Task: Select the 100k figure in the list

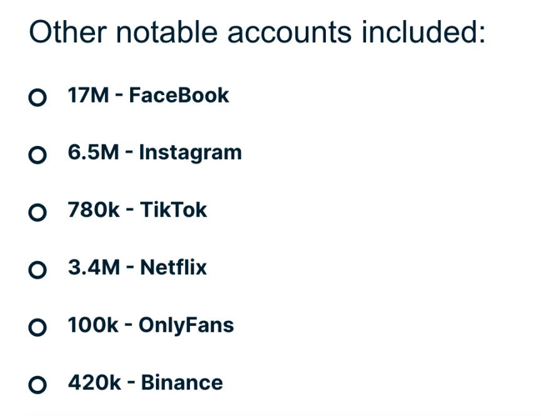Action: [x=93, y=325]
